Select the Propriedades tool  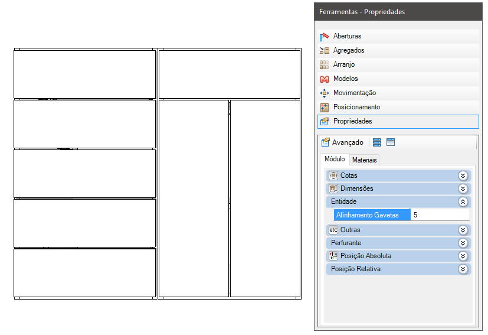point(398,122)
